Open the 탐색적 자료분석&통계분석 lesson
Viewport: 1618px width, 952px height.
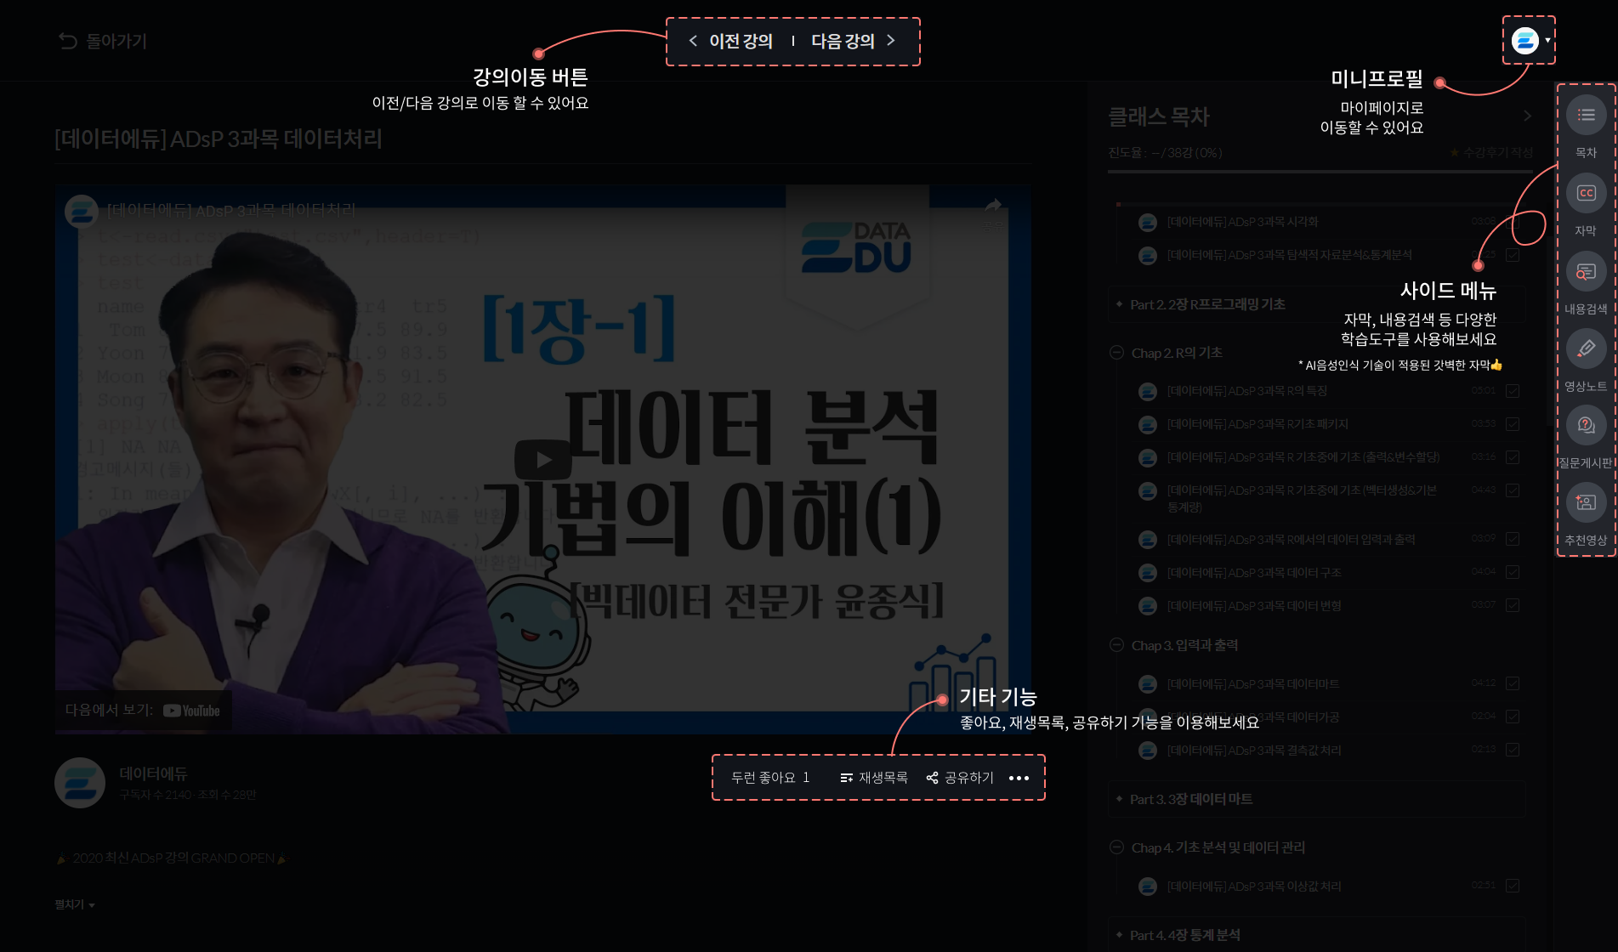pos(1289,255)
